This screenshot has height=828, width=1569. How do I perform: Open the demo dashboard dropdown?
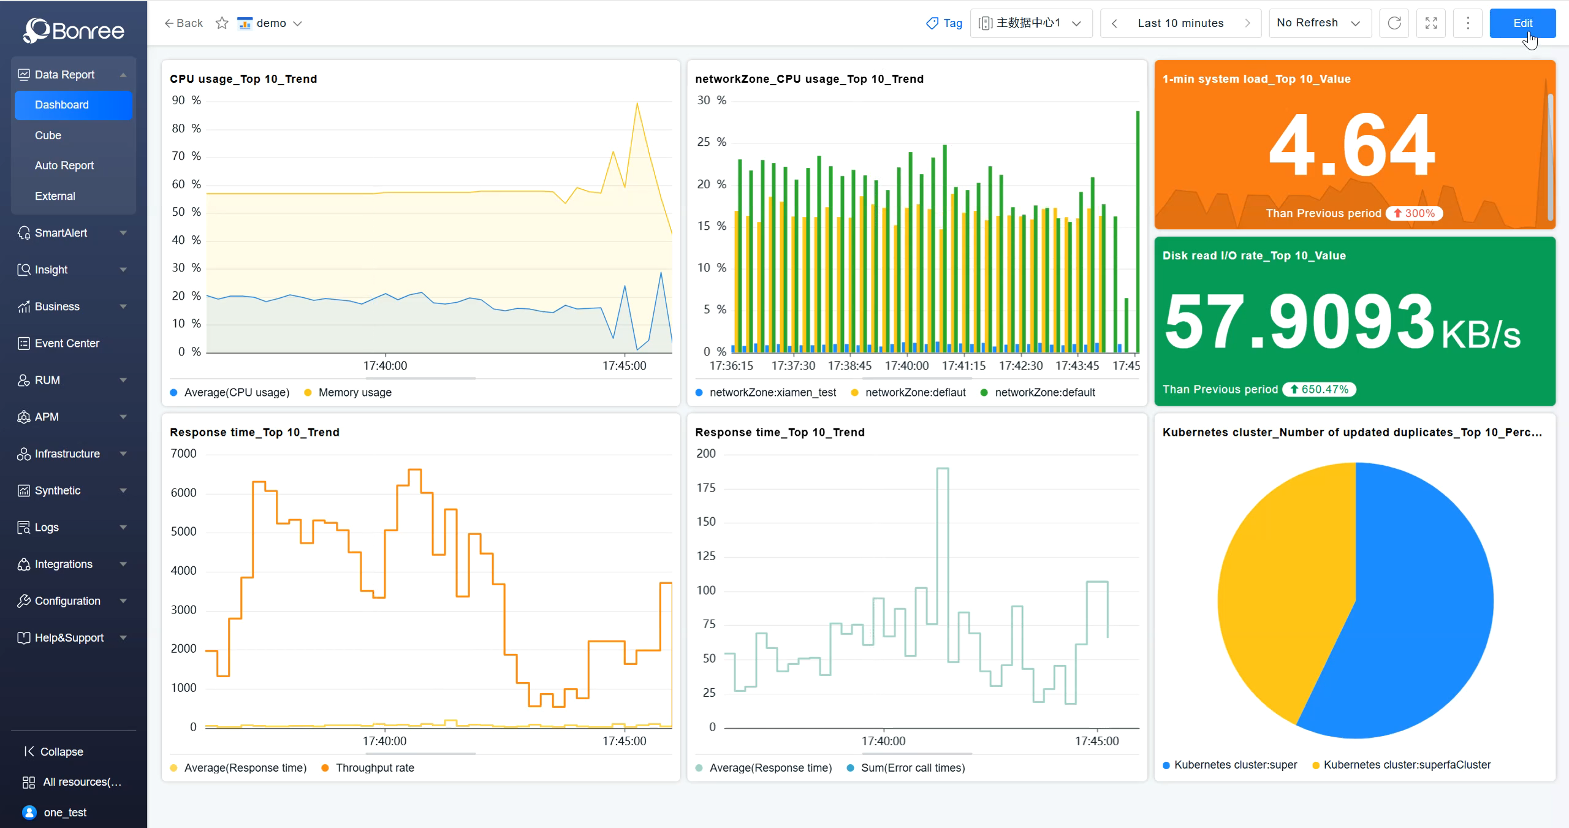click(298, 23)
